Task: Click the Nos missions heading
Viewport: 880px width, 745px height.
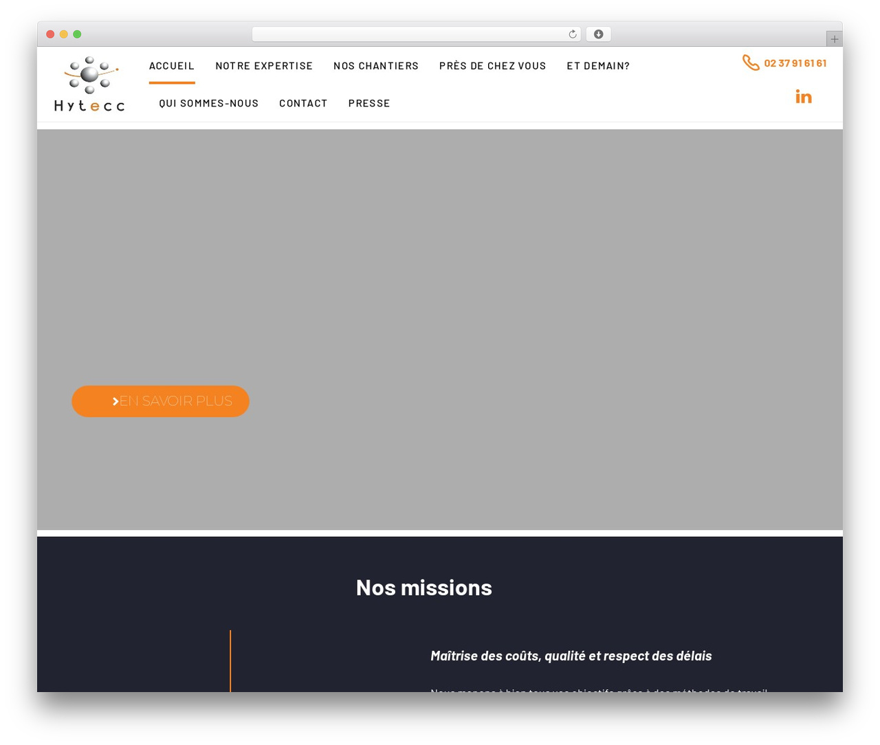Action: [424, 588]
